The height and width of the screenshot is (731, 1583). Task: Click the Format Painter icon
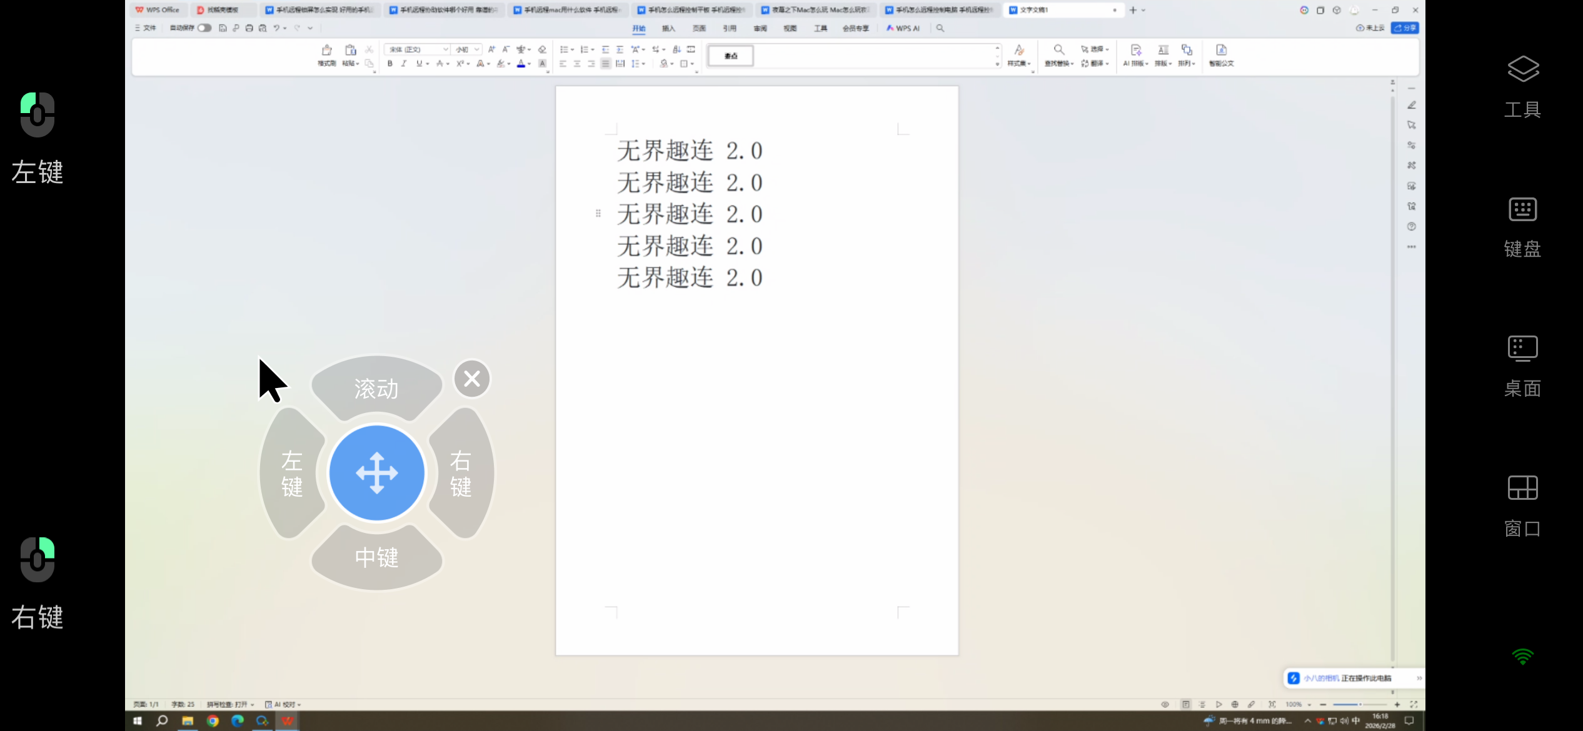(326, 51)
